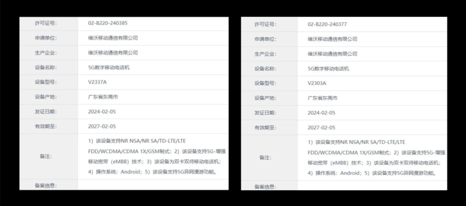
Task: Click license number 02-B220-240377
Action: coord(327,24)
